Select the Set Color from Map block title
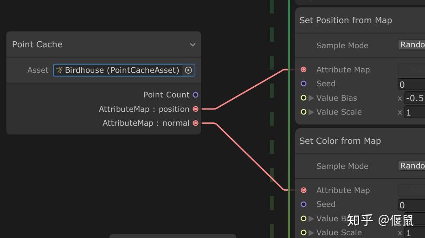 coord(340,141)
